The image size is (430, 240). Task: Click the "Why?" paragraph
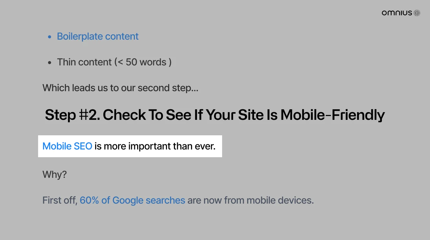[55, 175]
